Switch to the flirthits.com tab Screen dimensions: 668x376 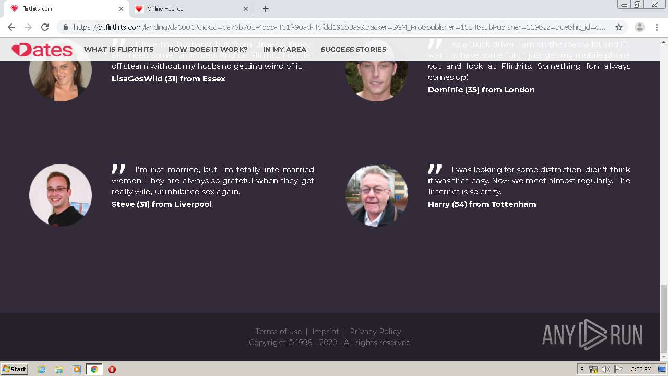(65, 9)
